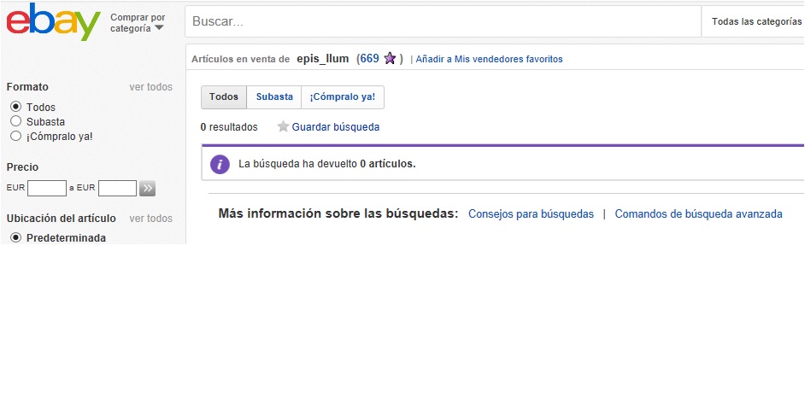This screenshot has width=805, height=403.
Task: Expand the Comprar por categoría dropdown
Action: [138, 23]
